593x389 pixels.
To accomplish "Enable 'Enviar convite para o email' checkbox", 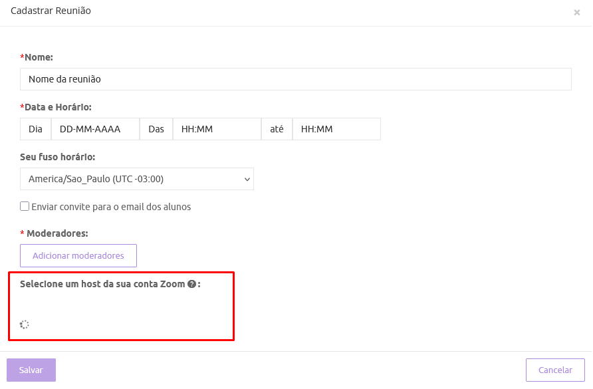I will [25, 206].
